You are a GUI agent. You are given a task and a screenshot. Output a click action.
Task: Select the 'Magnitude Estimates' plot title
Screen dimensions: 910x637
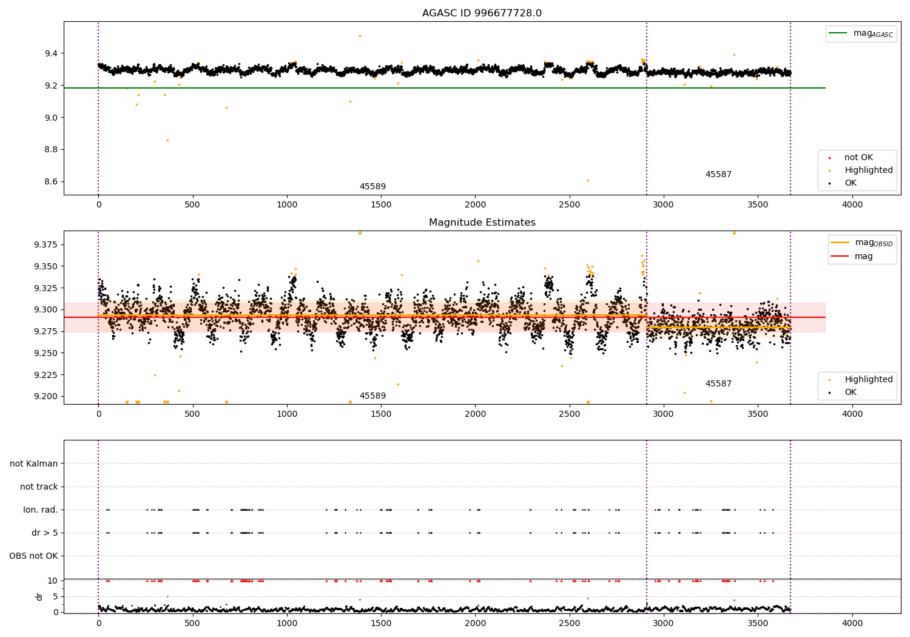tap(482, 223)
